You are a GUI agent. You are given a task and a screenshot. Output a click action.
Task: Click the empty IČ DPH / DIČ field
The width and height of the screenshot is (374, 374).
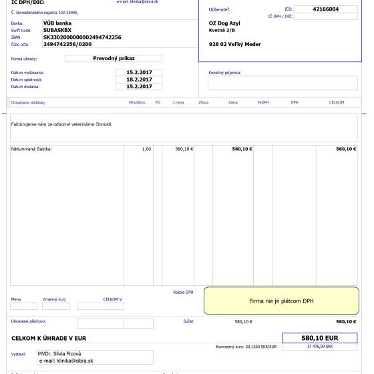326,16
